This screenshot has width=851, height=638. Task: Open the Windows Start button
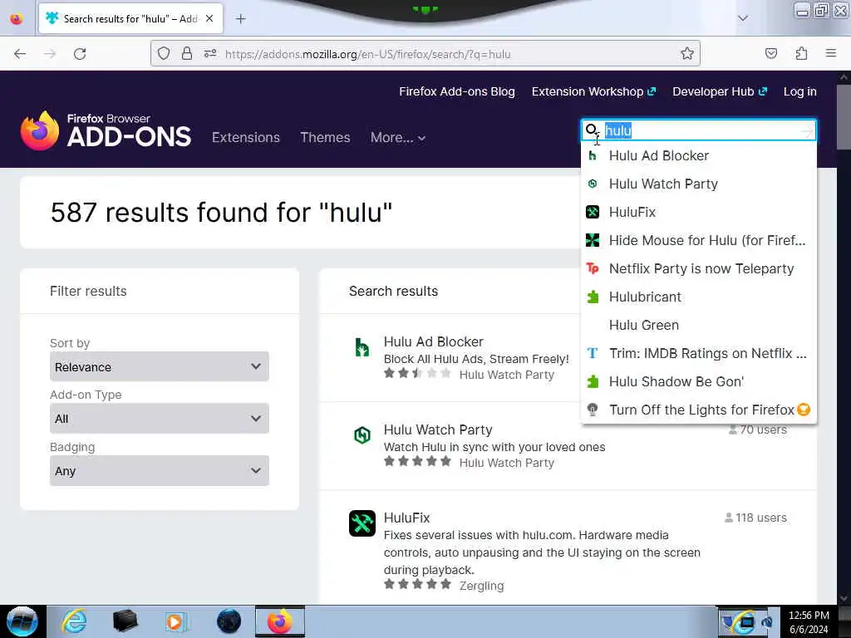(x=22, y=621)
